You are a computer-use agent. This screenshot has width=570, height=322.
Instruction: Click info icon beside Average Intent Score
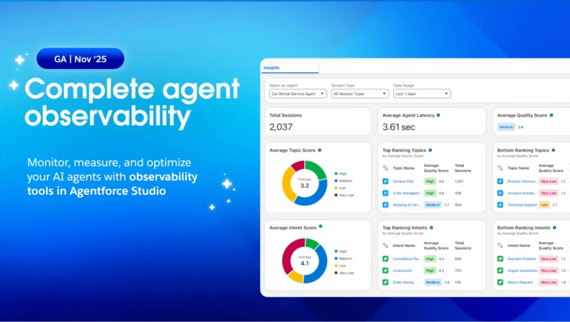321,226
